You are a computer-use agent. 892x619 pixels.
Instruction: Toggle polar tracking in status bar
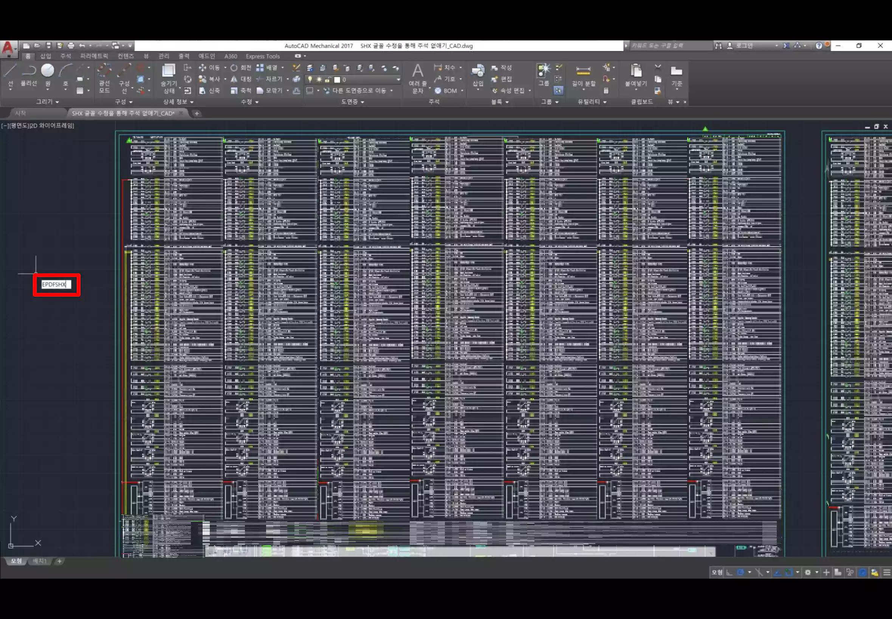click(740, 573)
